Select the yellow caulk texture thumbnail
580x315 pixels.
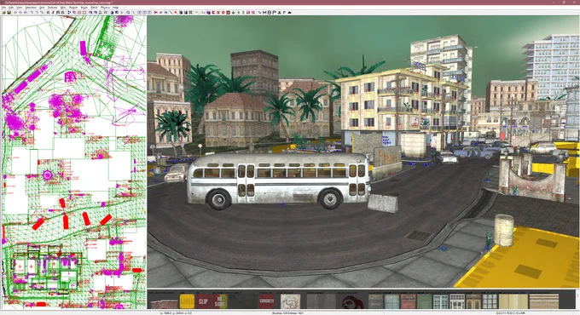pos(187,301)
